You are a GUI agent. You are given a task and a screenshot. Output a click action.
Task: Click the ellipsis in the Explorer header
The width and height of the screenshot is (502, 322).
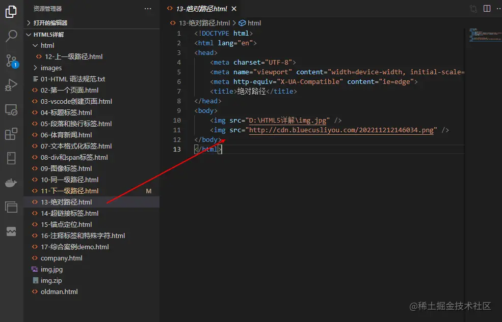tap(148, 9)
